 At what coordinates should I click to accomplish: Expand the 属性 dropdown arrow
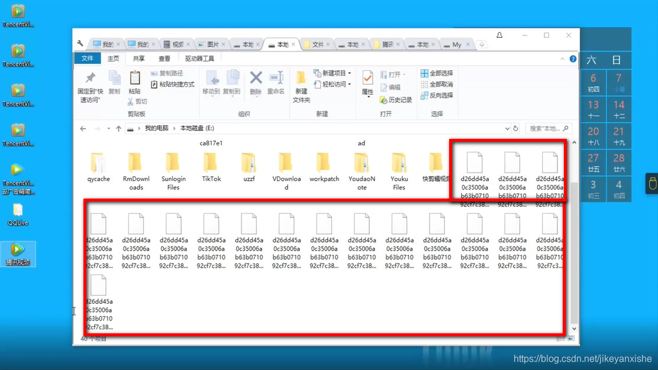pyautogui.click(x=368, y=97)
